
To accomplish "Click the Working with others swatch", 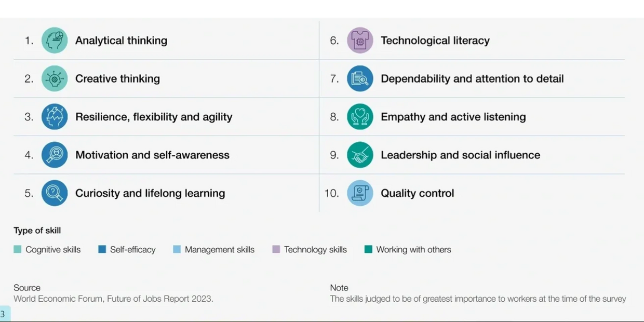I will [x=368, y=249].
